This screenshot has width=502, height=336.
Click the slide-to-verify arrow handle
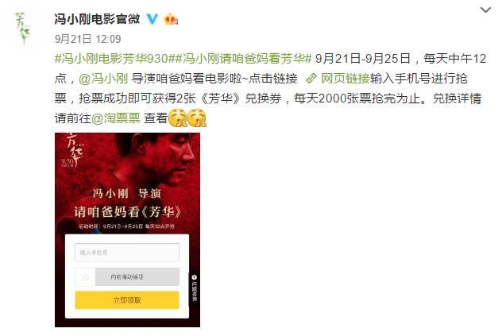[x=85, y=276]
